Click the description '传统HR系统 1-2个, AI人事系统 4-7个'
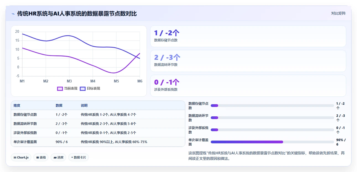 [108, 115]
